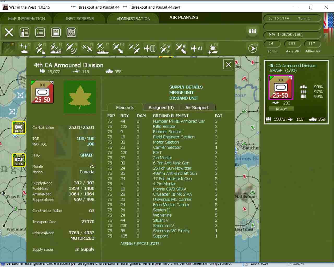
Task: Click the DISBAND UNIT link
Action: coord(184,98)
